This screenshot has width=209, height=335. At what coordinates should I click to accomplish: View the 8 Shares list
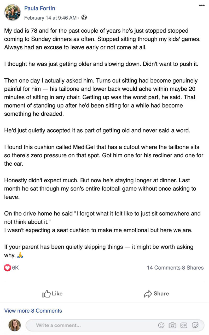click(x=193, y=268)
